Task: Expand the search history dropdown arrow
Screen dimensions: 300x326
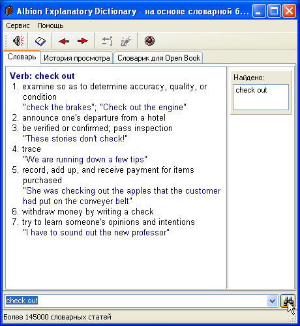Action: (x=273, y=301)
